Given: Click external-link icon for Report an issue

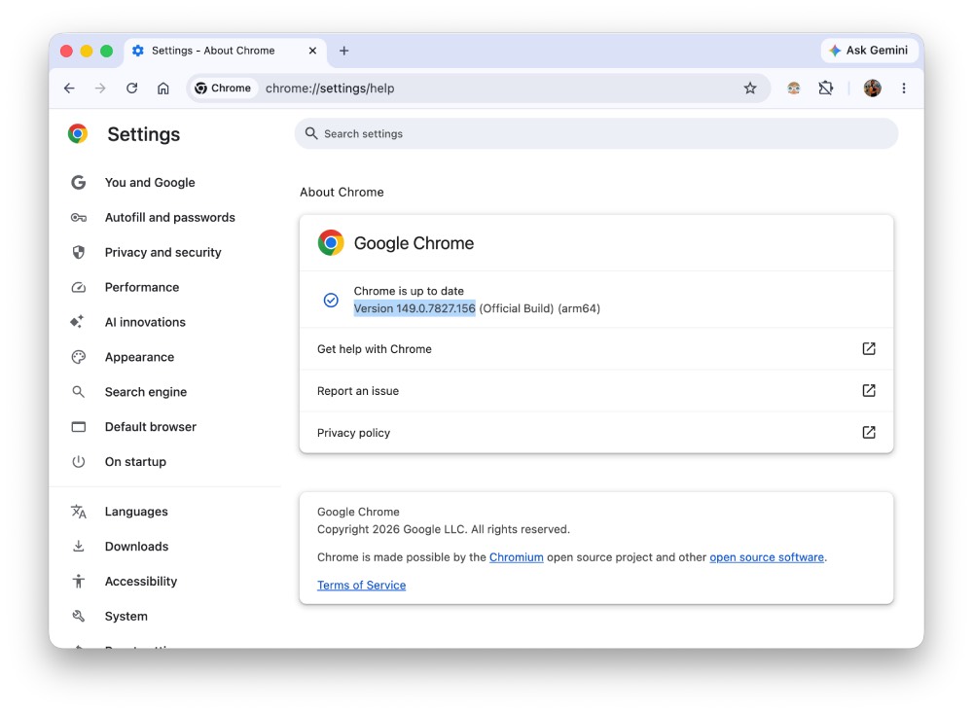Looking at the screenshot, I should 869,390.
